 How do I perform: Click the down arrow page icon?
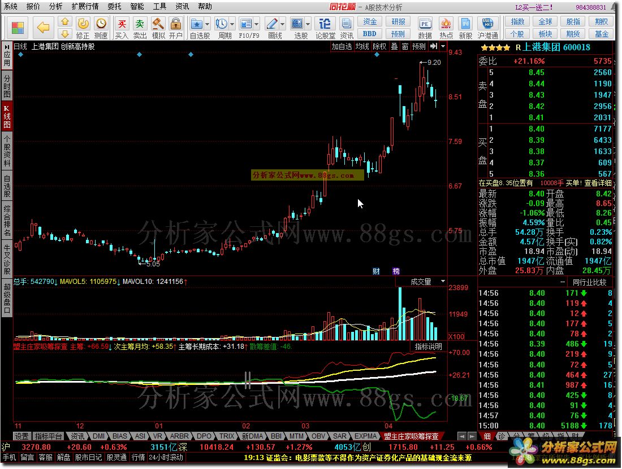65,34
